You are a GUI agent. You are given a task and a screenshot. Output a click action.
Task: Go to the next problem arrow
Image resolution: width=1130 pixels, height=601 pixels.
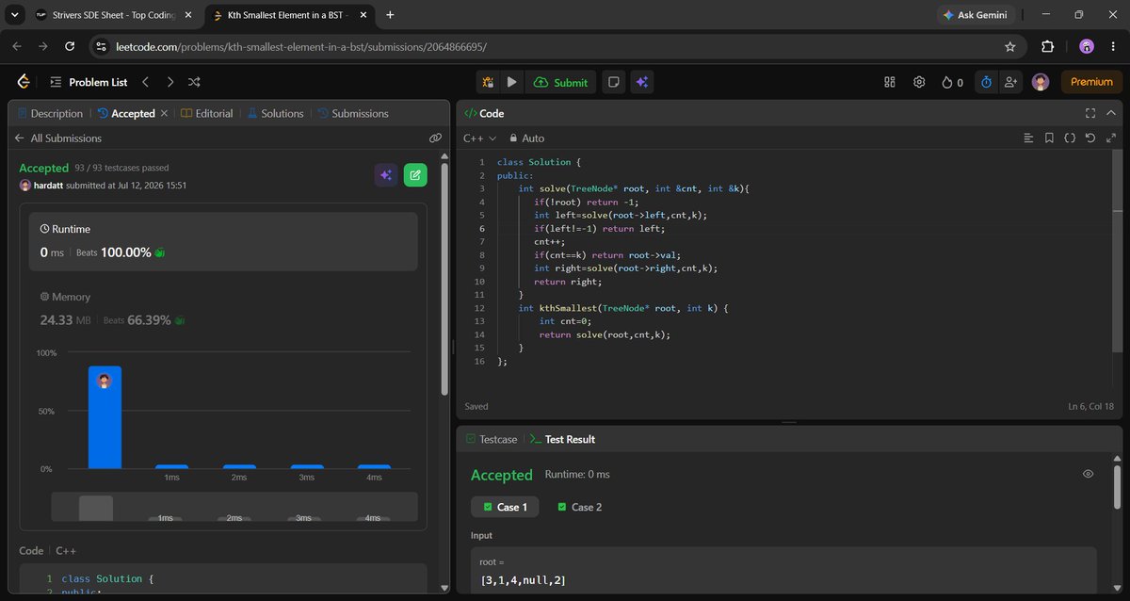(169, 82)
